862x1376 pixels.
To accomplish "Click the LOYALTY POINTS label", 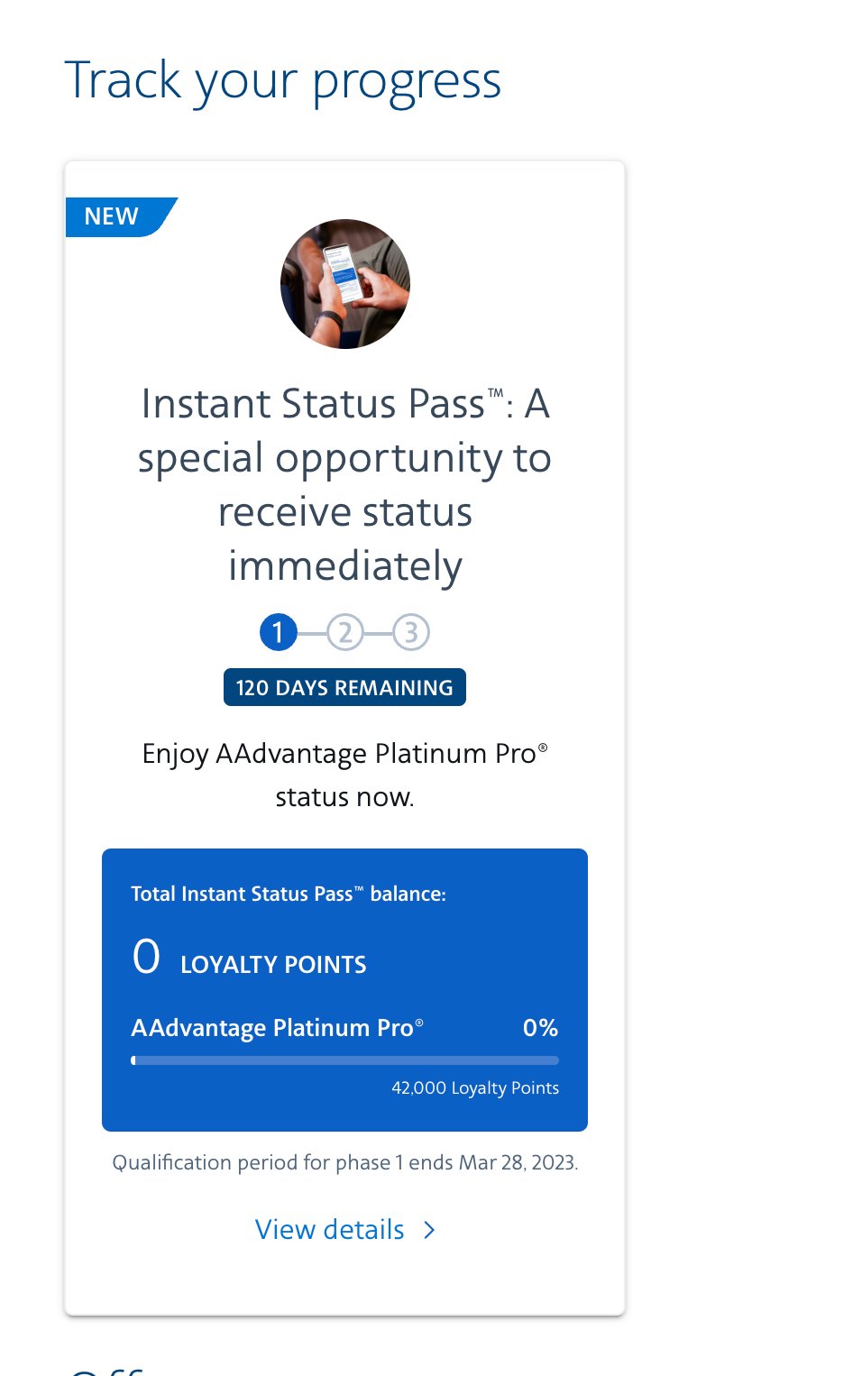I will point(273,965).
